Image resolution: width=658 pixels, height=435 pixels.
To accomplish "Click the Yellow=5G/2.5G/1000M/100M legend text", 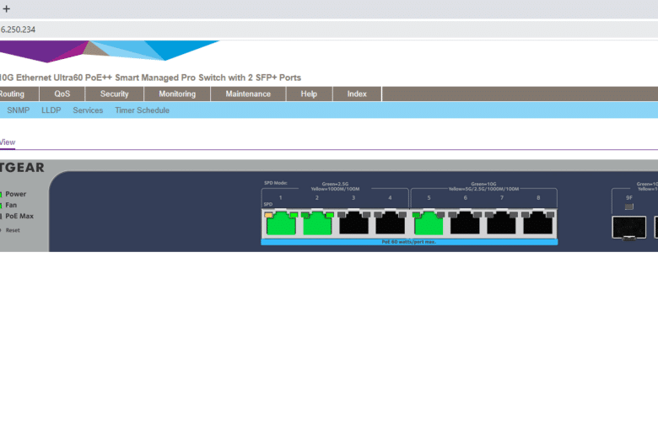I will pyautogui.click(x=484, y=189).
